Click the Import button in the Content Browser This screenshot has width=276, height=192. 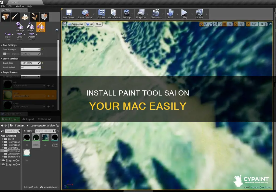coord(28,119)
